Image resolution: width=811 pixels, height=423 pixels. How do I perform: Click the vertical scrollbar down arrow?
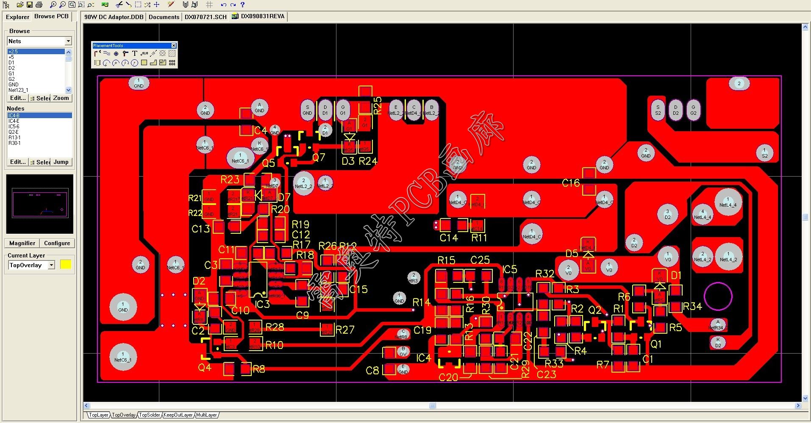tap(805, 398)
